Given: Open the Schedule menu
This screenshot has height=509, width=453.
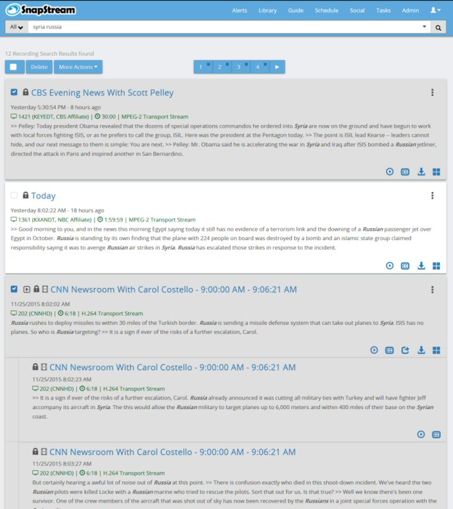Looking at the screenshot, I should (327, 10).
